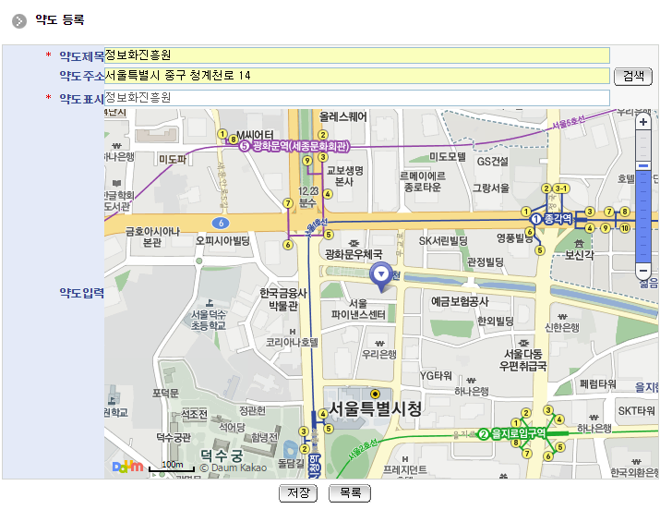Click the map zoom in plus button

click(643, 122)
